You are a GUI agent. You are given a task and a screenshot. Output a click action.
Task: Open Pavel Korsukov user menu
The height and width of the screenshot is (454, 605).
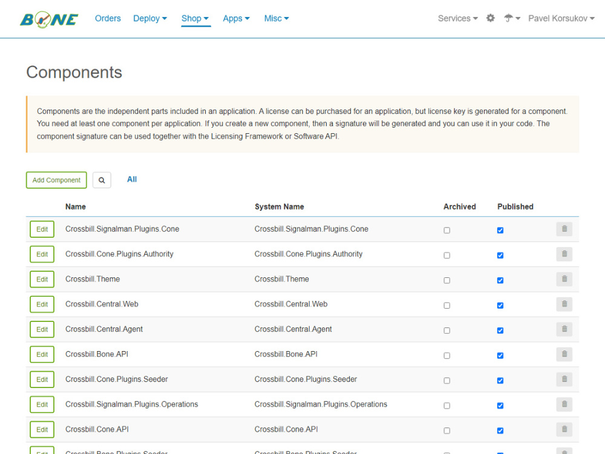pos(561,19)
